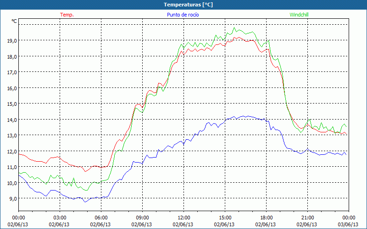
Task: Click the 10,0 y-axis value
Action: click(x=12, y=183)
